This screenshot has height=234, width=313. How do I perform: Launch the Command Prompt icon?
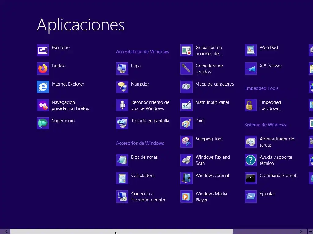click(x=251, y=178)
